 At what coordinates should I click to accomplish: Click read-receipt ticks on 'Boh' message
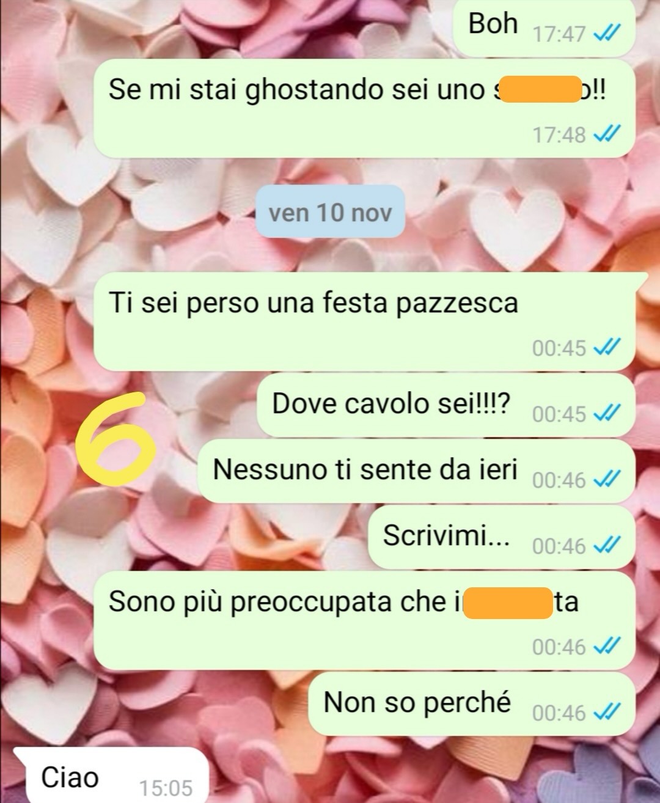[x=607, y=34]
